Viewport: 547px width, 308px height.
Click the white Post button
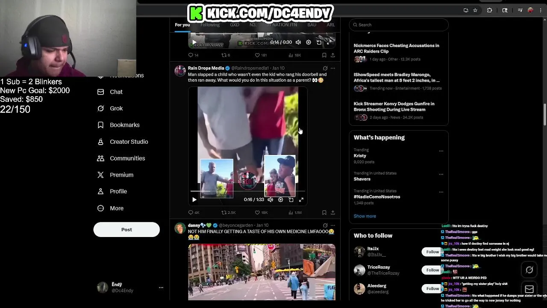tap(126, 230)
